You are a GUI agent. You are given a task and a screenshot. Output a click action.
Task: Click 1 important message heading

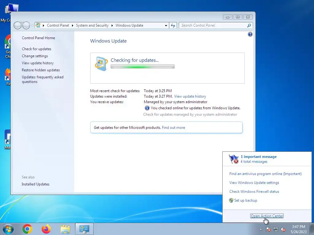tap(258, 157)
